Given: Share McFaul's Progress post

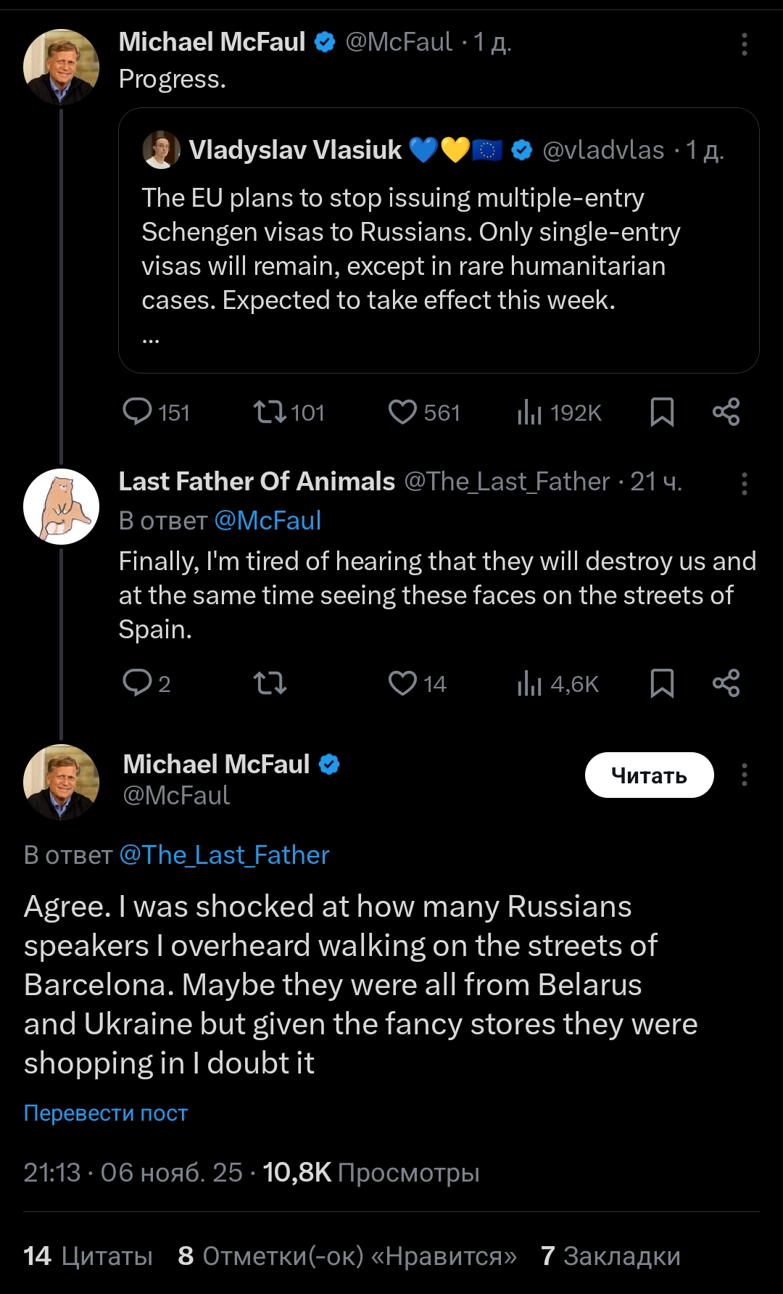Looking at the screenshot, I should tap(726, 412).
